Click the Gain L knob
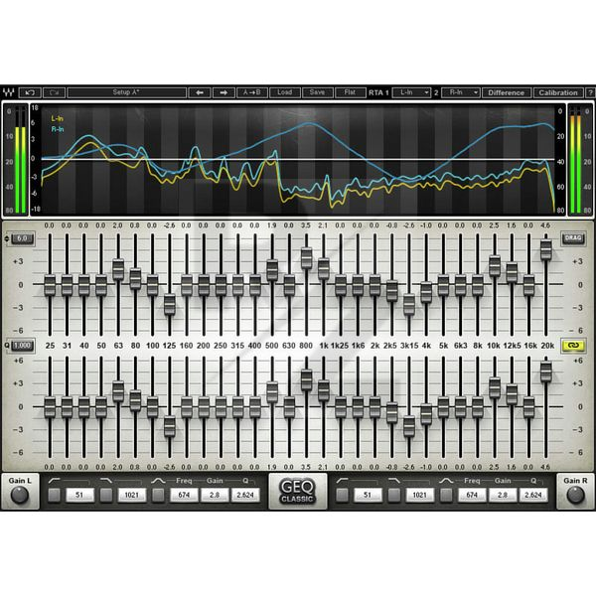Screen dimensions: 596x596 click(20, 496)
